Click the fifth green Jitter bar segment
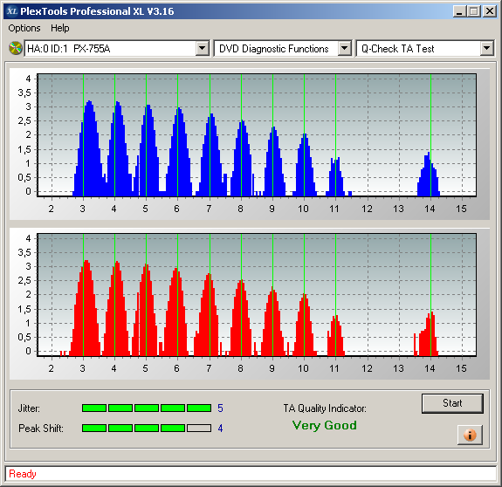 (x=199, y=408)
